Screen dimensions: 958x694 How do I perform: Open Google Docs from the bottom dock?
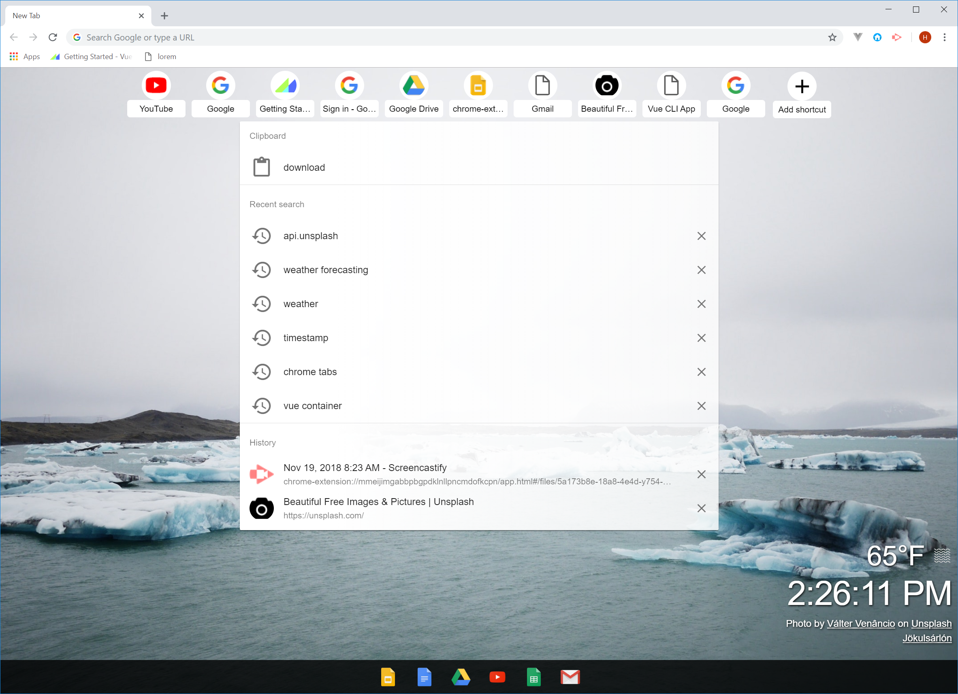[425, 677]
